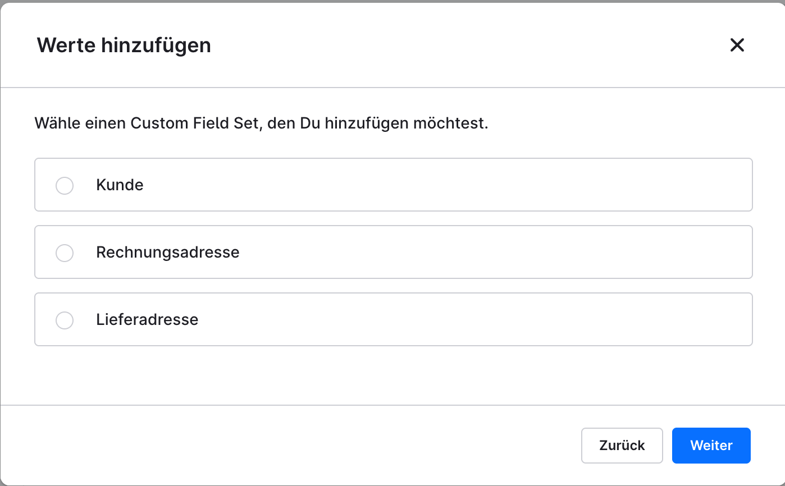The width and height of the screenshot is (785, 486).
Task: Select the Rechnungsadresse list card
Action: (x=393, y=253)
